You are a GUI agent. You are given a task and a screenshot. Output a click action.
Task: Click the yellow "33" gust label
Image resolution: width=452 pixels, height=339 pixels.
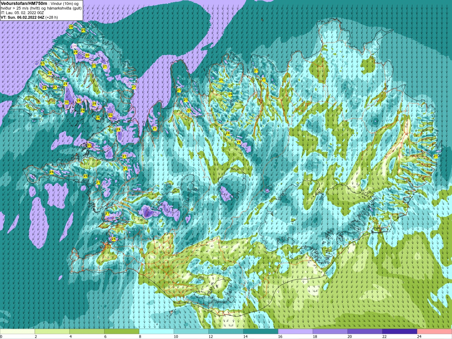[x=189, y=111]
